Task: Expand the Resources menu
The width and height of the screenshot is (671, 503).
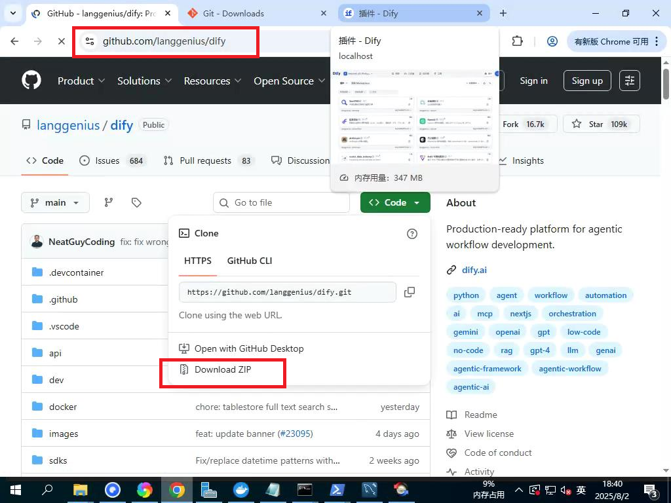Action: pos(212,81)
